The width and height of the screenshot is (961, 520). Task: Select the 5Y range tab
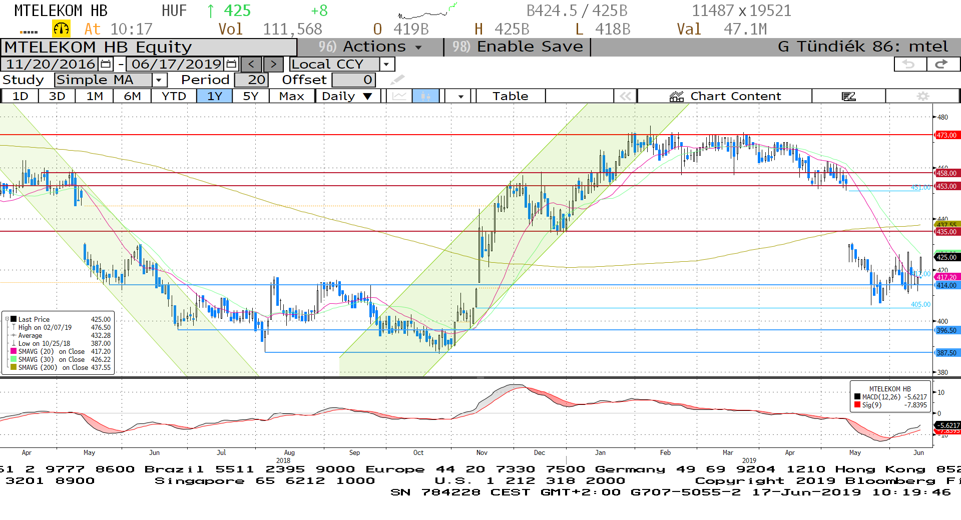pos(251,96)
